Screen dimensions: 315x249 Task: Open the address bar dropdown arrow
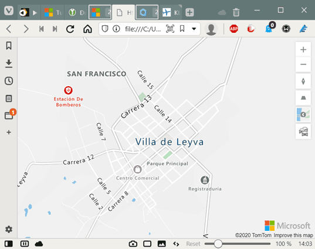194,29
